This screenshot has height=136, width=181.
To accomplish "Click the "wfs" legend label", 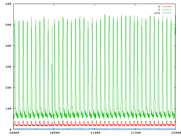I will click(157, 13).
